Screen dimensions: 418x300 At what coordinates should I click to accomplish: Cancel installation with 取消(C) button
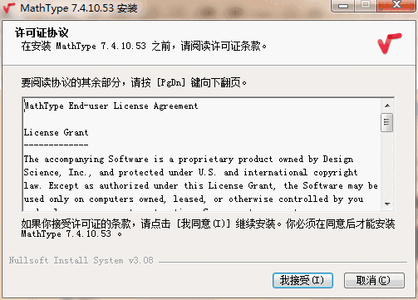pos(374,280)
